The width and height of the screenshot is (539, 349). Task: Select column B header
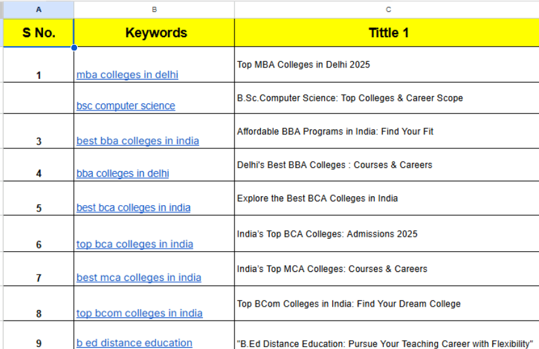point(154,9)
